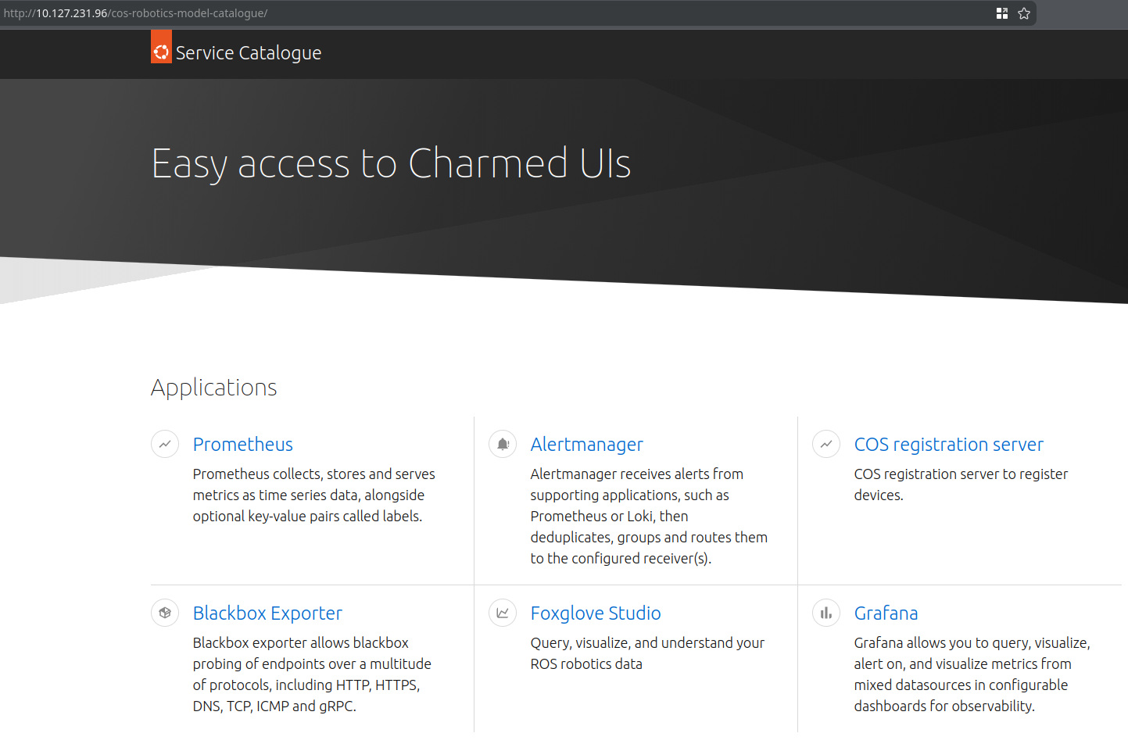Click the Alertmanager bell icon

(x=503, y=444)
